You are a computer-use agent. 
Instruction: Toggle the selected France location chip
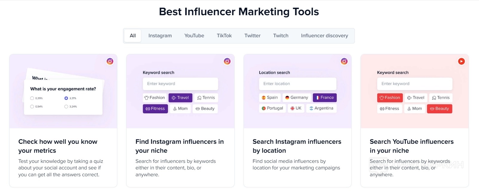tap(325, 98)
